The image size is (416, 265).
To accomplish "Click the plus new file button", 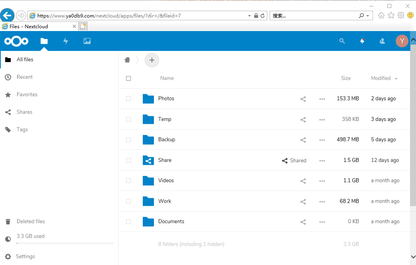I will [x=152, y=60].
